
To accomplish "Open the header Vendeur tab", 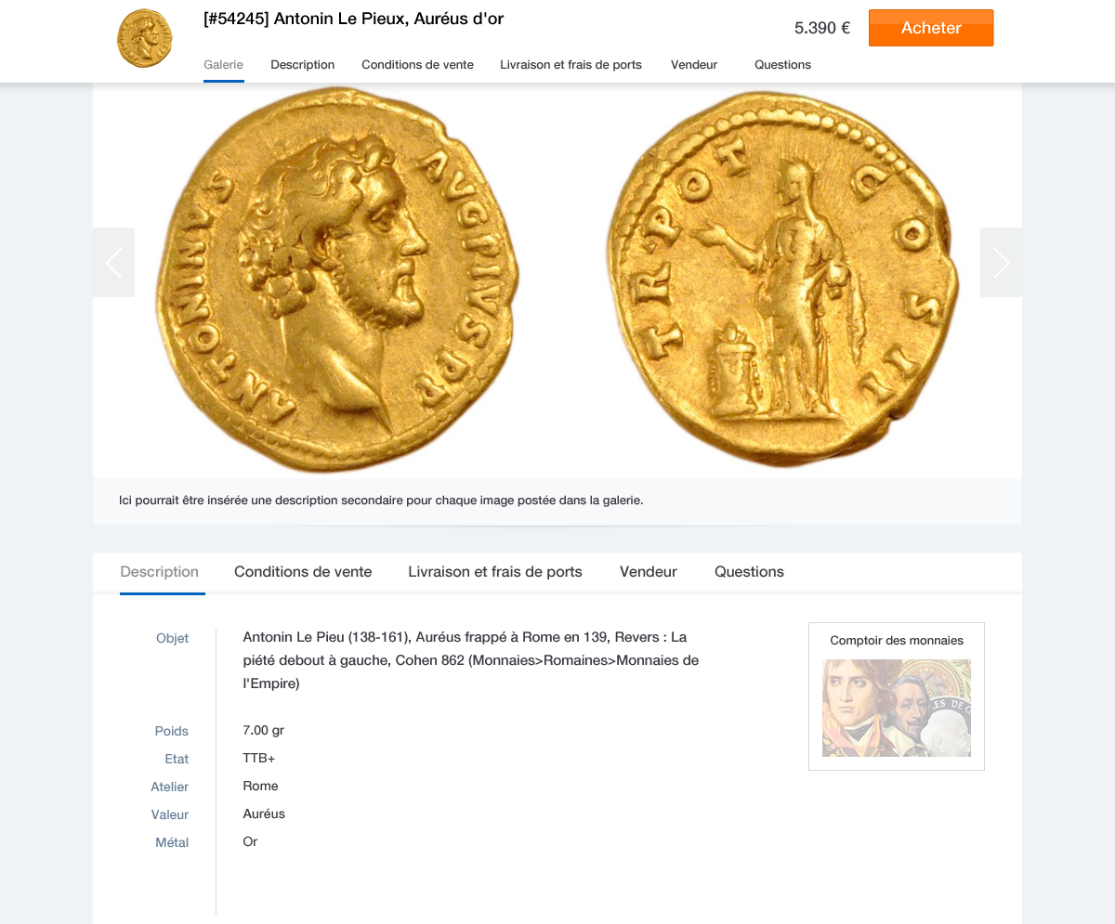I will coord(694,65).
